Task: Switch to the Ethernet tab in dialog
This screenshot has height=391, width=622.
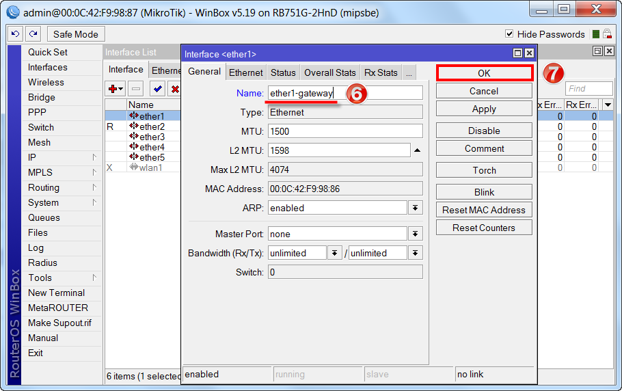Action: [245, 72]
